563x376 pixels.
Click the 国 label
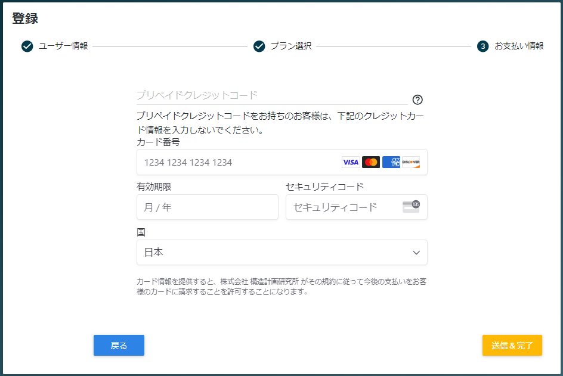[x=141, y=232]
